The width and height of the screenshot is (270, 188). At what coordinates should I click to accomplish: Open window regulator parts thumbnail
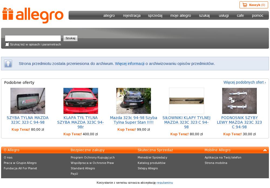pos(239,101)
